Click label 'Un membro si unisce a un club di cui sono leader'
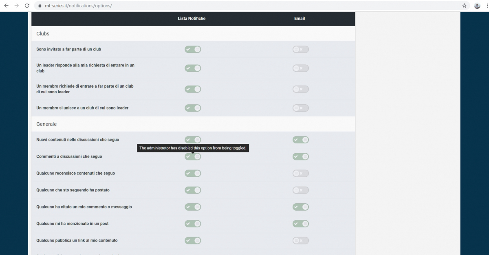This screenshot has height=255, width=489. coord(82,108)
